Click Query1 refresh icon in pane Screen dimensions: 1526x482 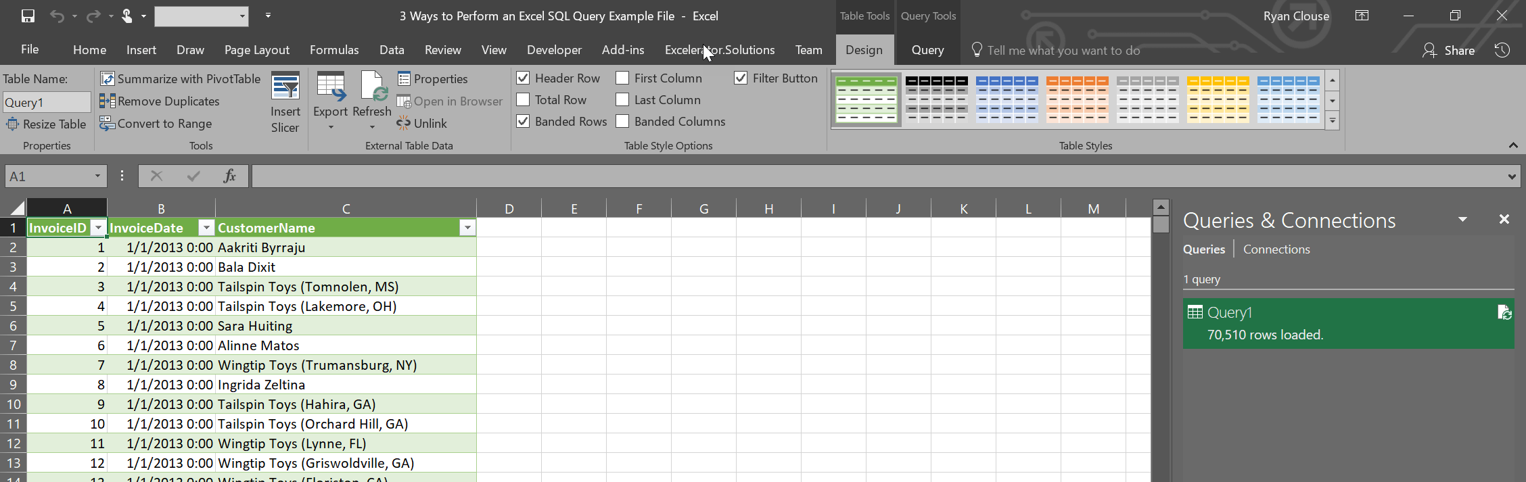point(1504,312)
